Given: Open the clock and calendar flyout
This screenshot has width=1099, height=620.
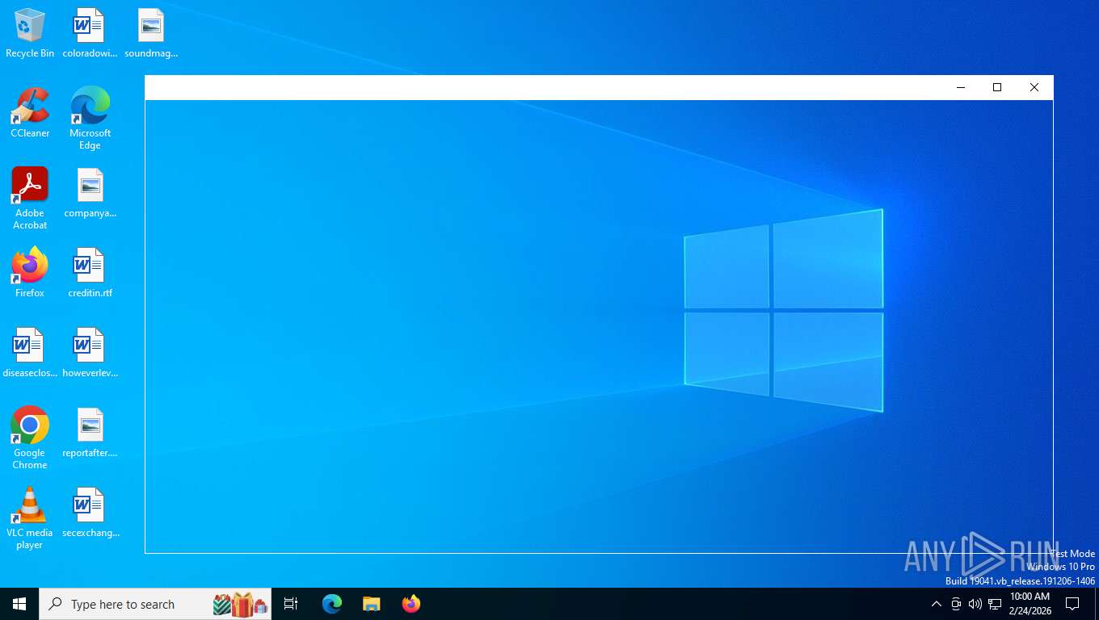Looking at the screenshot, I should 1030,604.
